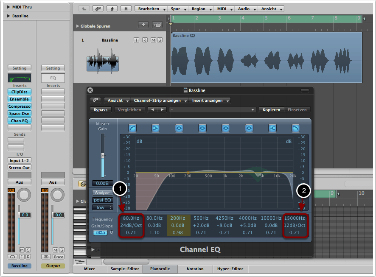The width and height of the screenshot is (376, 277).
Task: Click the link icon in plugin window
Action: pyautogui.click(x=95, y=101)
